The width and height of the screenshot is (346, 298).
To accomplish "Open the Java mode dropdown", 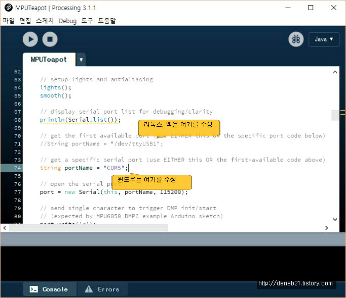I will click(324, 39).
